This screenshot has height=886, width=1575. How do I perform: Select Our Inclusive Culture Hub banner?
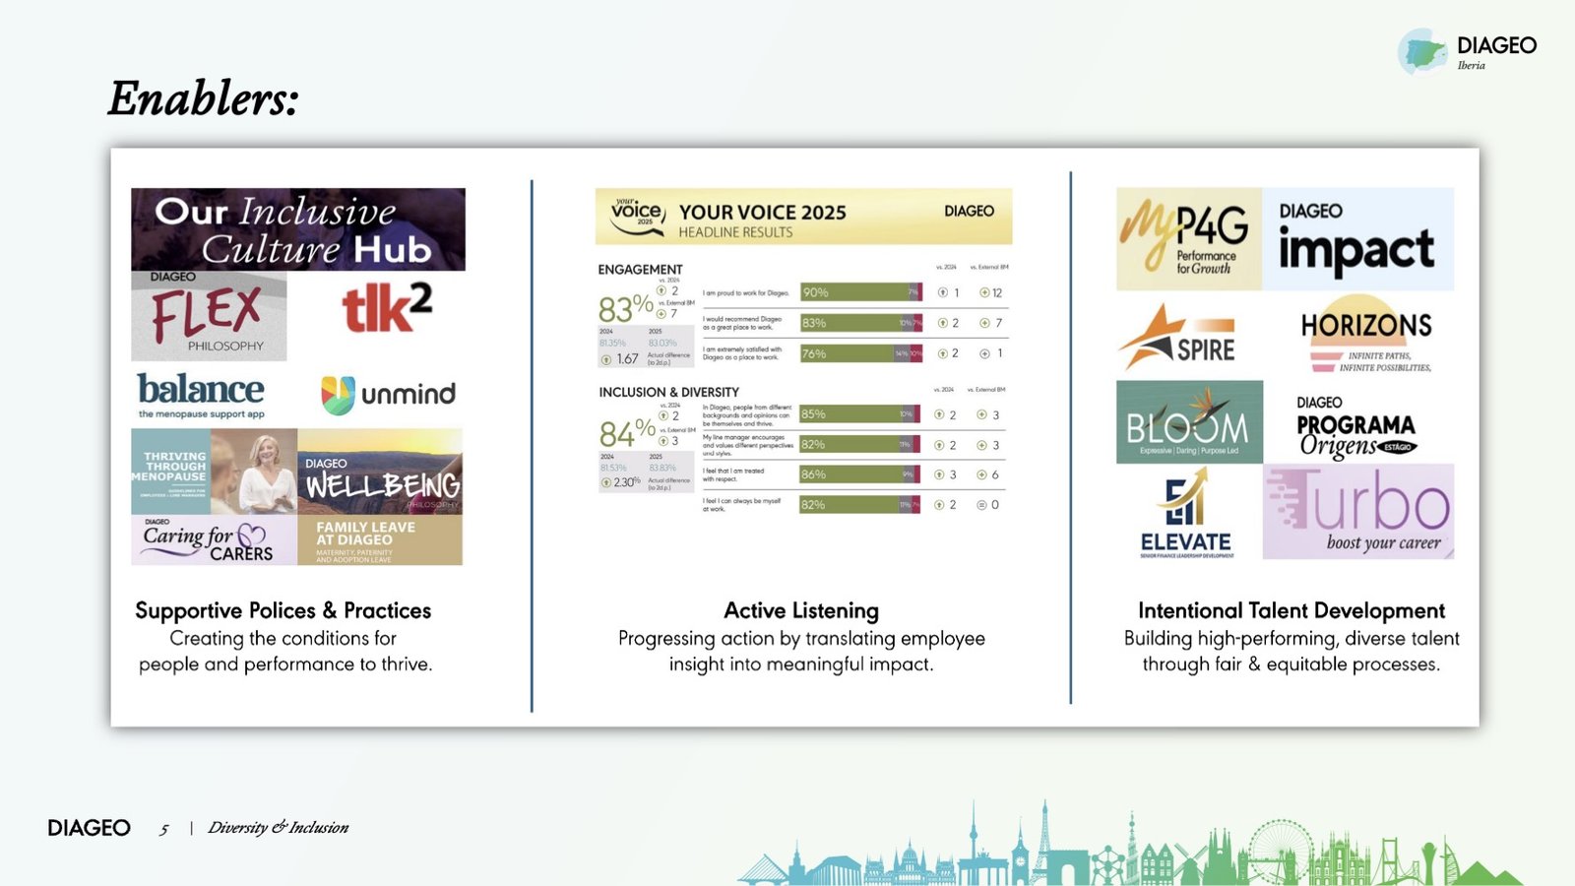(298, 229)
